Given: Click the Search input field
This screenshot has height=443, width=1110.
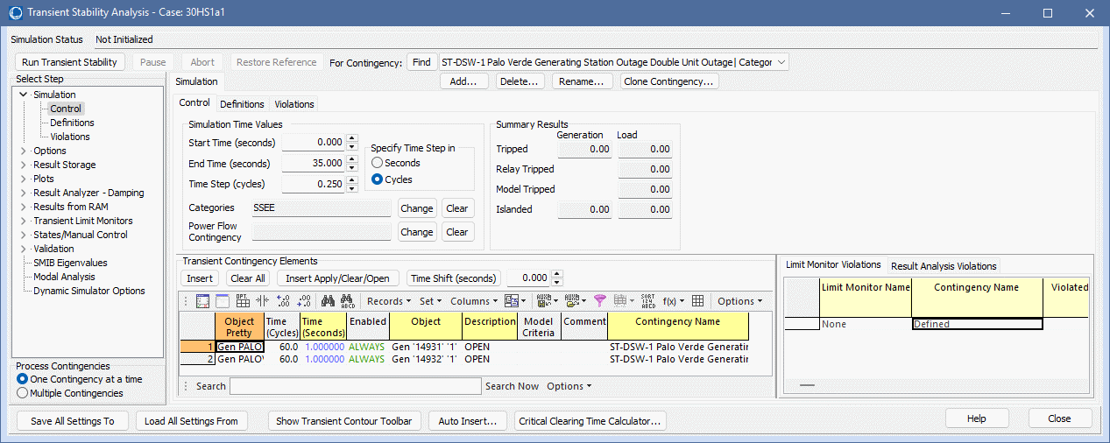Looking at the screenshot, I should (x=355, y=386).
